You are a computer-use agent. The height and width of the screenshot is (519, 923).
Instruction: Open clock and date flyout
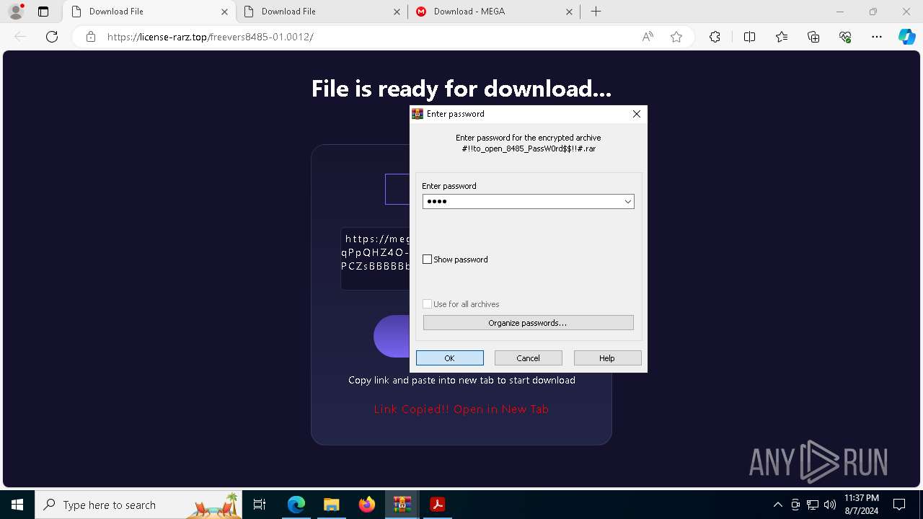pos(861,505)
